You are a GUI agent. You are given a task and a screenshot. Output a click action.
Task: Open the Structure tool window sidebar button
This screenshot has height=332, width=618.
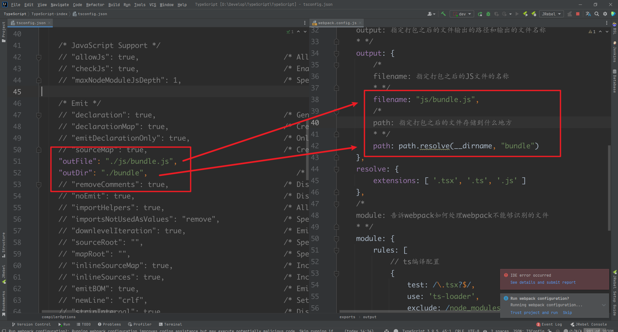(4, 245)
